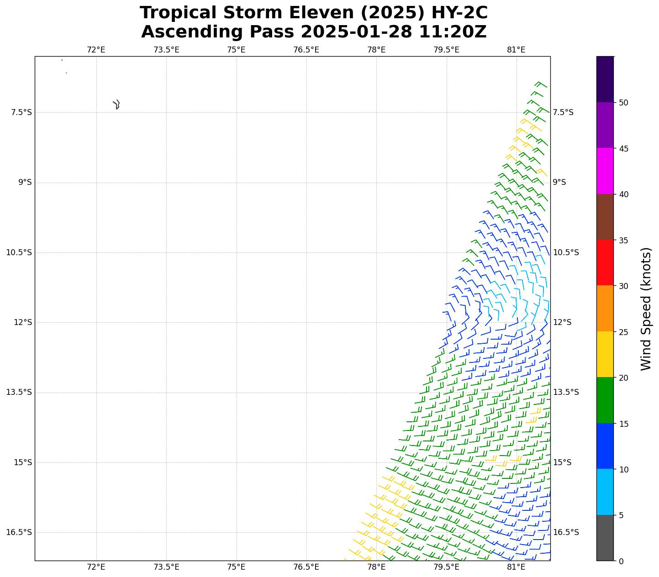Pick the orange 25–30 knots colorbar segment
This screenshot has width=659, height=577.
tap(605, 308)
